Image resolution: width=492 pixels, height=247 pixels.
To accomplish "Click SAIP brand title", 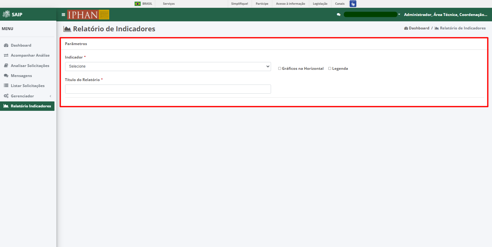I will [17, 14].
